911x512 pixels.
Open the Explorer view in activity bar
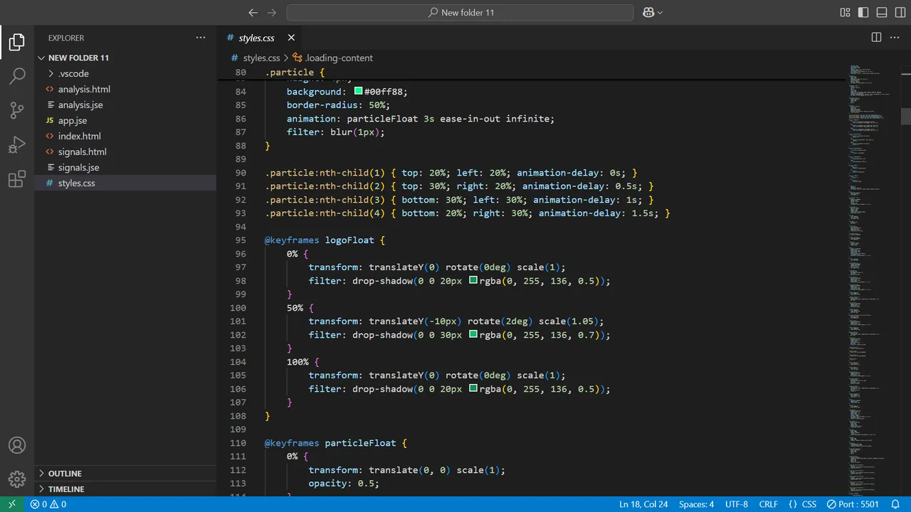pos(17,43)
